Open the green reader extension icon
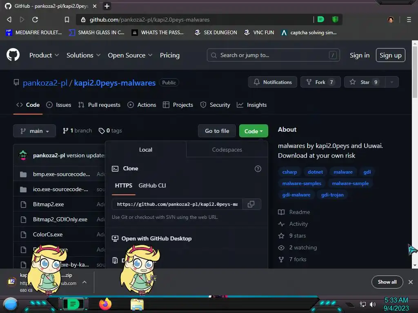Image resolution: width=418 pixels, height=313 pixels. 321,19
